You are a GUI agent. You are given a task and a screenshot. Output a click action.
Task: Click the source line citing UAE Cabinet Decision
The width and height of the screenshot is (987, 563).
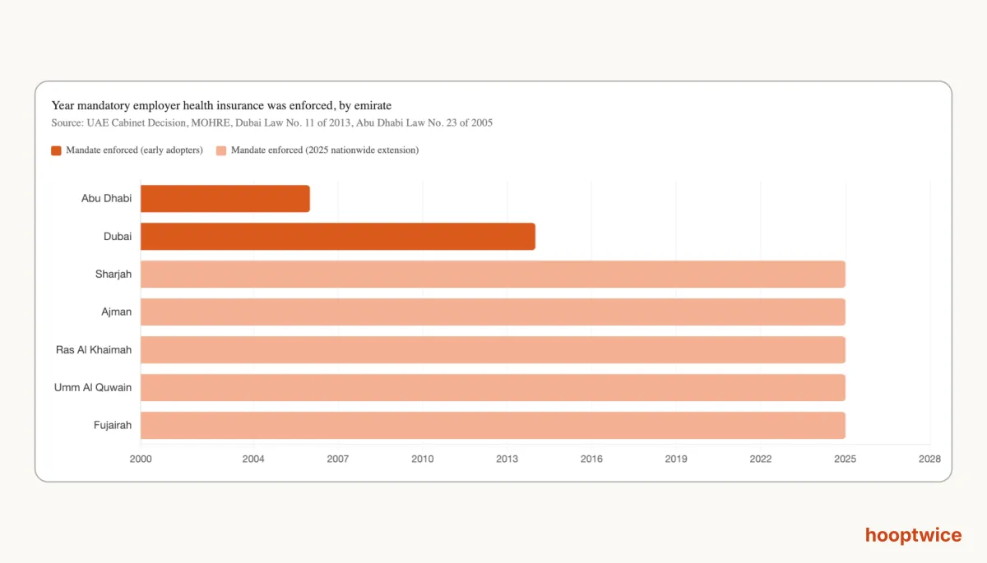[271, 123]
